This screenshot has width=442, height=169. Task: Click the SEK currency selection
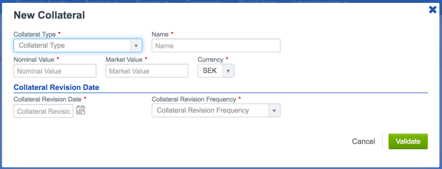(210, 71)
